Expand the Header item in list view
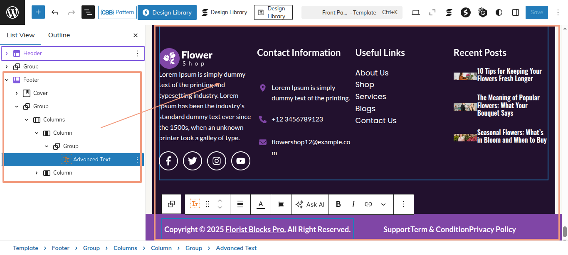The image size is (568, 255). coord(7,53)
